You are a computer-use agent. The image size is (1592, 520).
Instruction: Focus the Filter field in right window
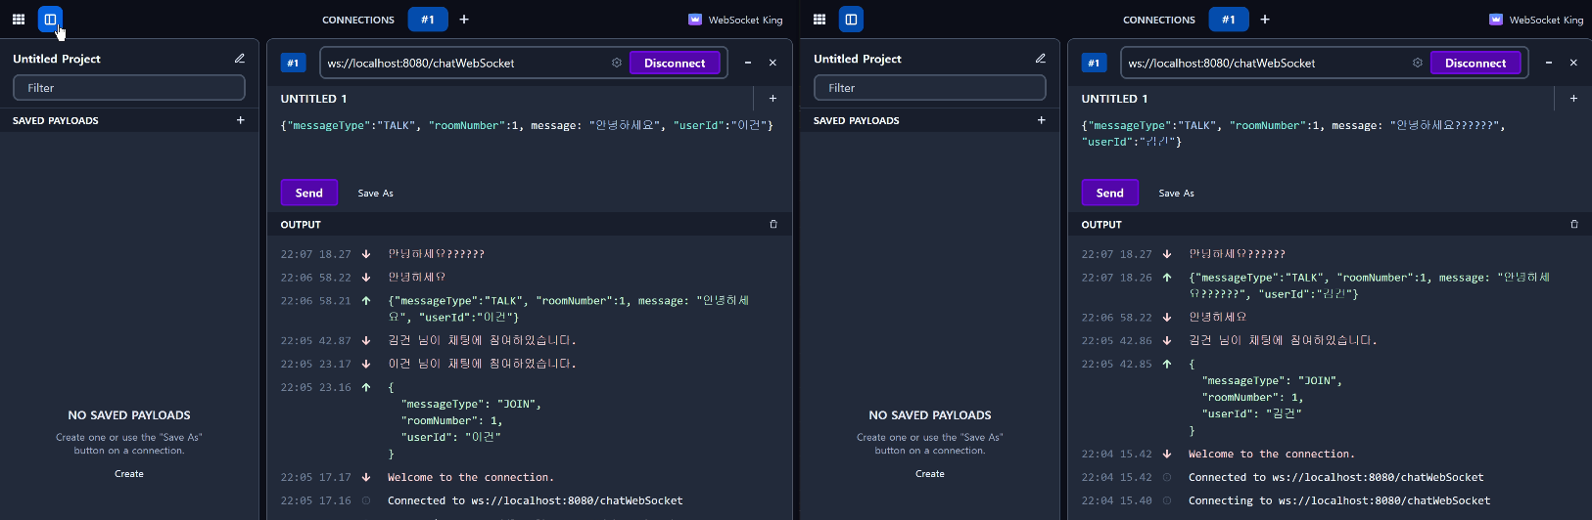point(930,88)
